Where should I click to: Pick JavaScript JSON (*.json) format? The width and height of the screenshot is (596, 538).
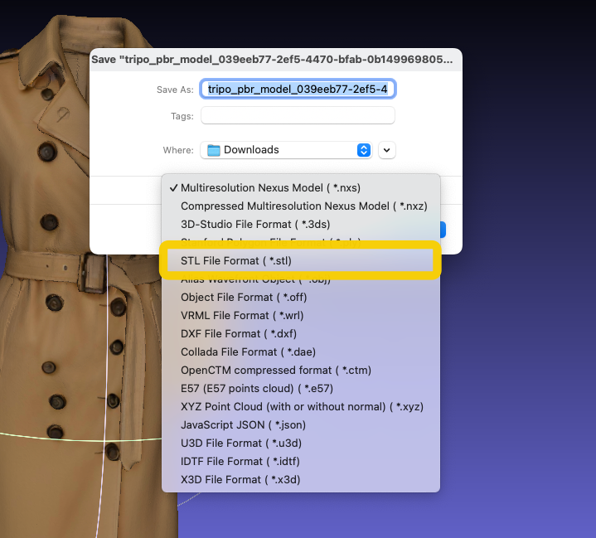tap(301, 425)
